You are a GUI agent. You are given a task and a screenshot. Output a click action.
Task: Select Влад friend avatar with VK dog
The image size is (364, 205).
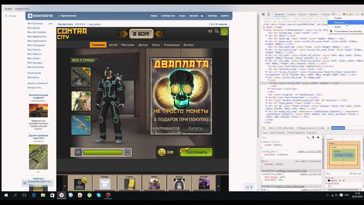click(105, 184)
